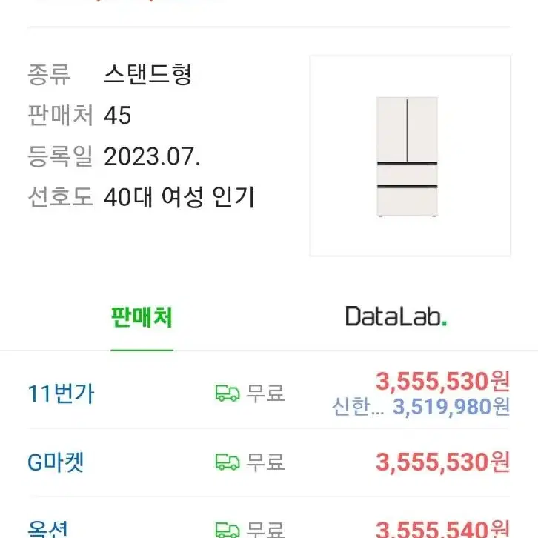Open the 11번가 seller link

pos(61,393)
